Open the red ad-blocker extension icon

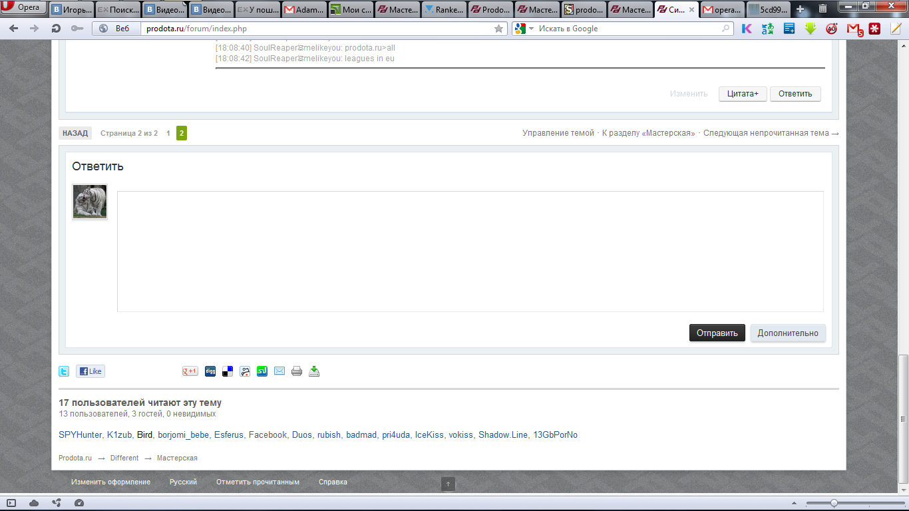[x=832, y=29]
